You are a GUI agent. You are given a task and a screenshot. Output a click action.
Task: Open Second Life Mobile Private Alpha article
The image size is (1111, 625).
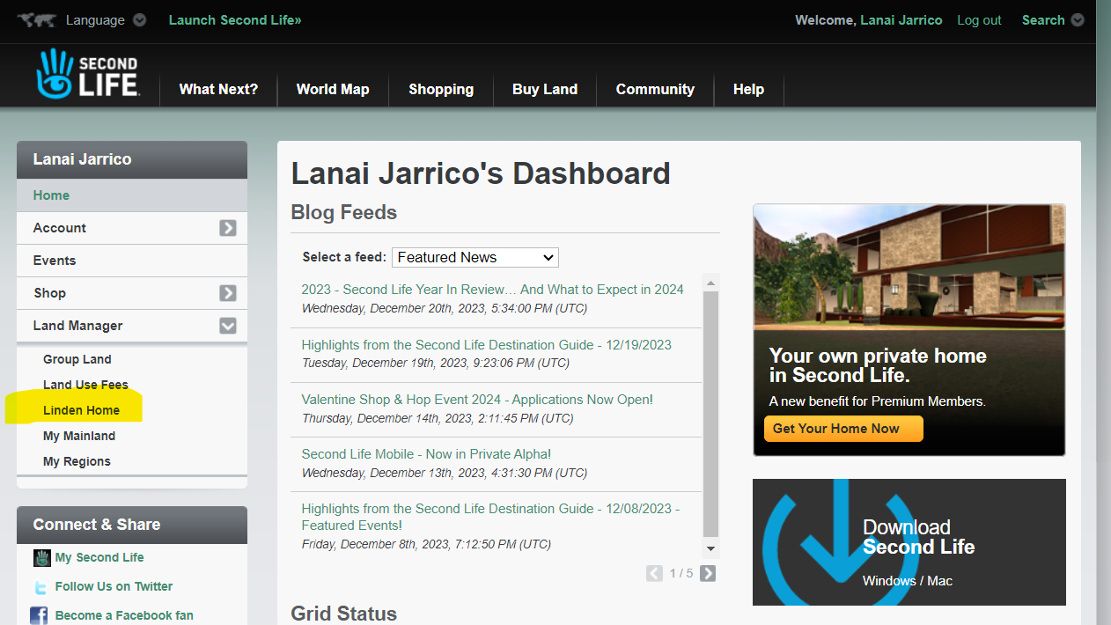point(426,454)
